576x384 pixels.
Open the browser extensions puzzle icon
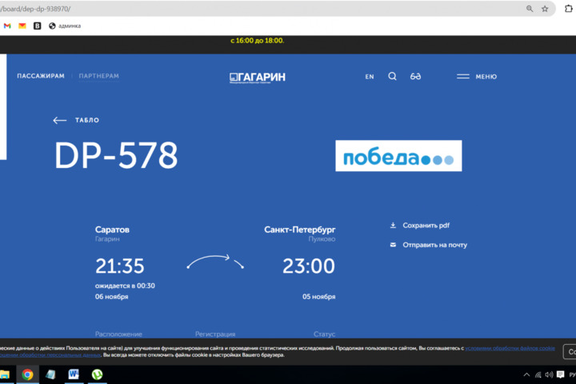point(570,9)
